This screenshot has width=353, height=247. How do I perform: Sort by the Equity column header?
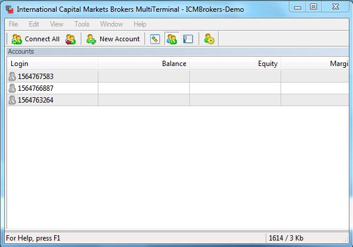coord(235,64)
